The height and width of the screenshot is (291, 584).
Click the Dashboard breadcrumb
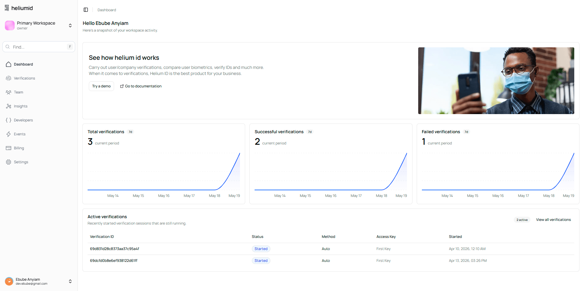pyautogui.click(x=107, y=10)
